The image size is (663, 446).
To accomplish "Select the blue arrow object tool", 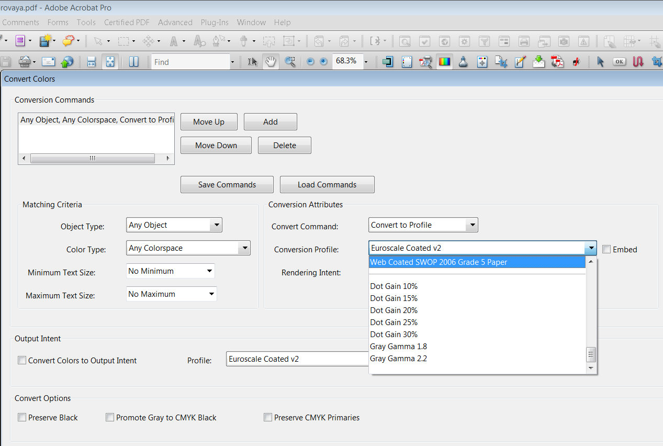I will pos(600,62).
